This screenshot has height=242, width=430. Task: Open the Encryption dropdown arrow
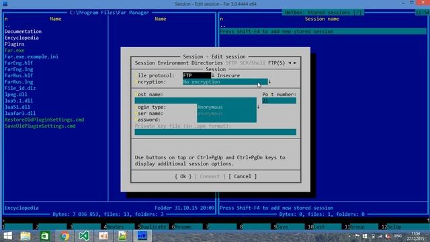pyautogui.click(x=269, y=82)
